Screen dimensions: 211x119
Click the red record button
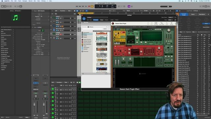tap(89, 6)
